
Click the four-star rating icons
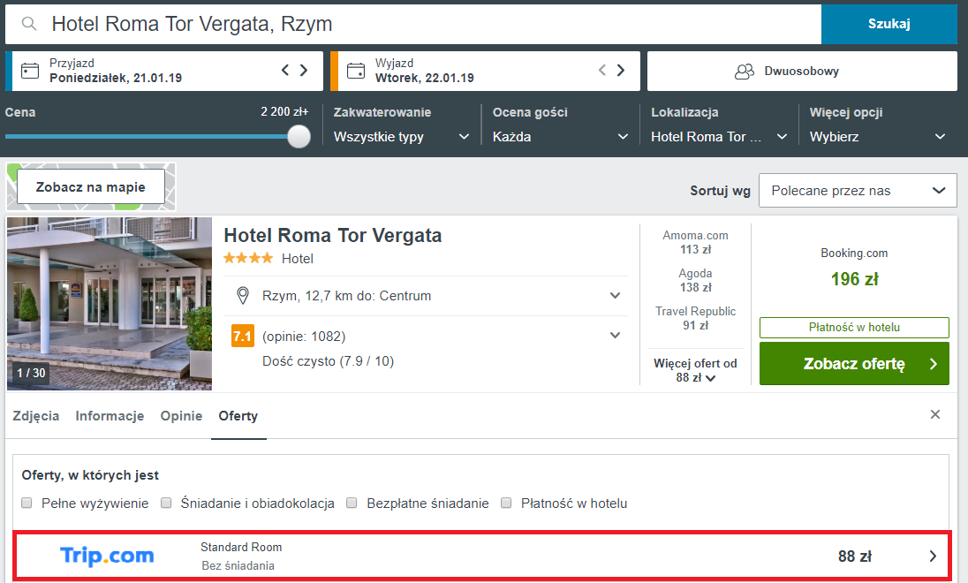[248, 258]
